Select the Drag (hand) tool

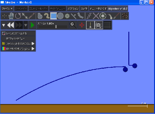pos(11,16)
